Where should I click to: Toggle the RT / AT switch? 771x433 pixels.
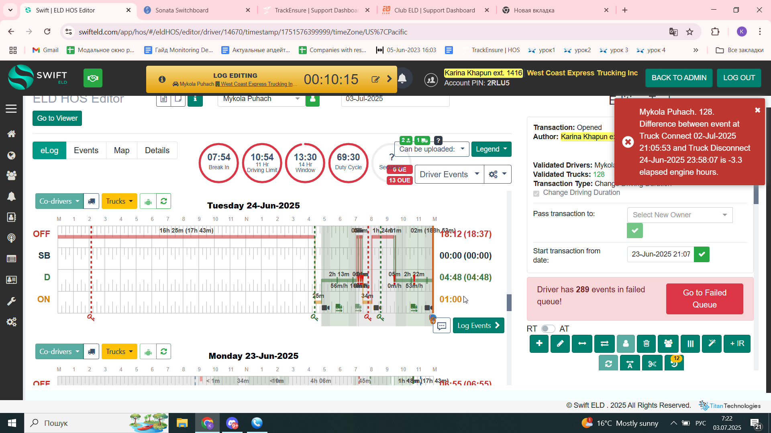(548, 329)
